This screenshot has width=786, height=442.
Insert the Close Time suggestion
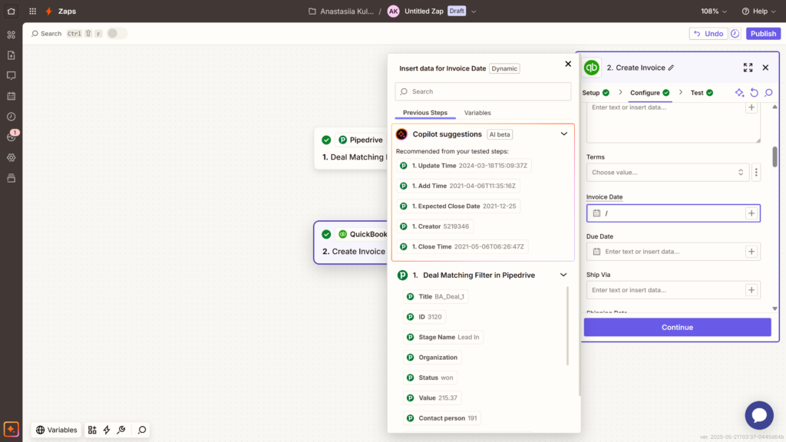point(462,246)
